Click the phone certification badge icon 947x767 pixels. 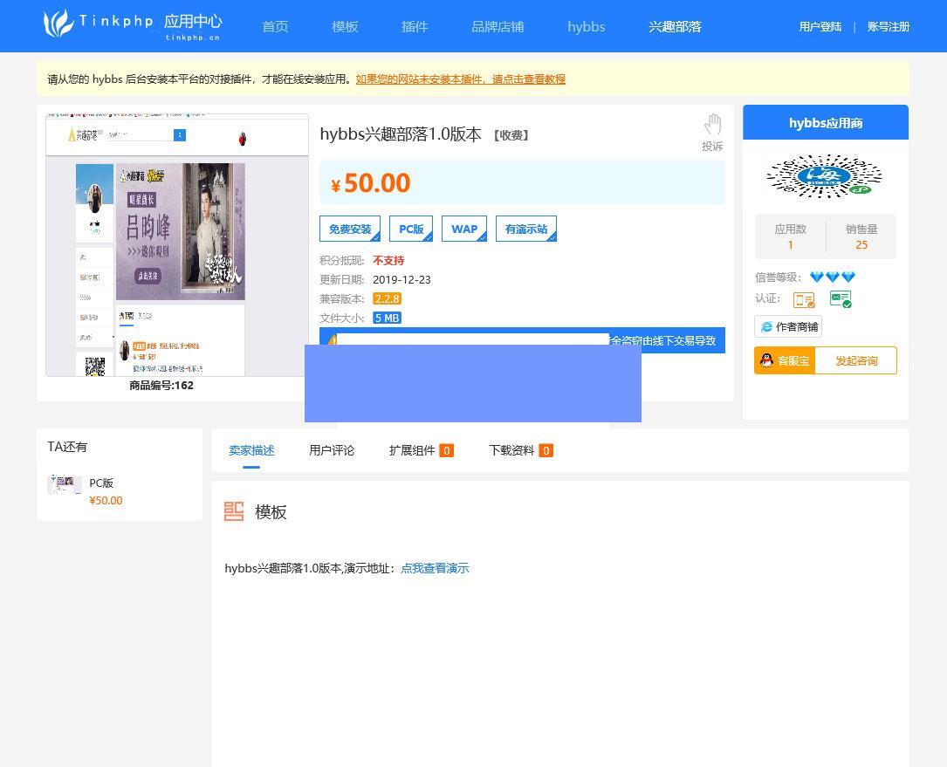[x=804, y=299]
